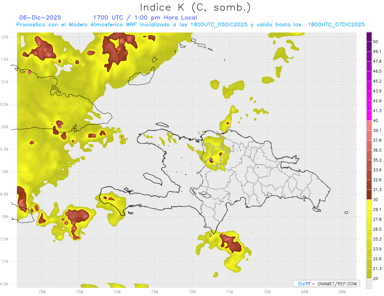384x296 pixels.
Task: Click colorbar value '32.6'
Action: click(377, 180)
